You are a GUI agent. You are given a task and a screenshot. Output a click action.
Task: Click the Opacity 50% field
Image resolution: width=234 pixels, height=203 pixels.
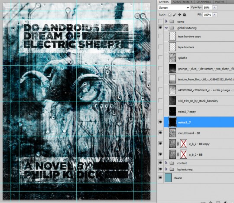coord(208,8)
